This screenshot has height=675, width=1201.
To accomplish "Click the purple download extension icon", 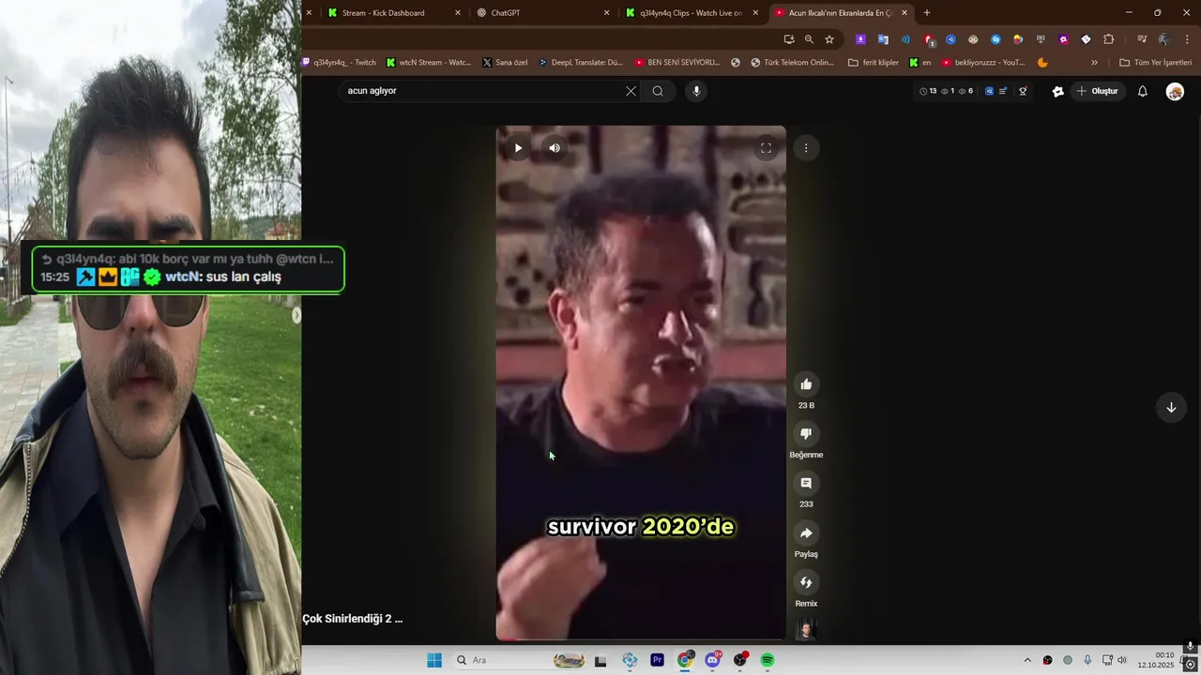I will click(x=860, y=39).
